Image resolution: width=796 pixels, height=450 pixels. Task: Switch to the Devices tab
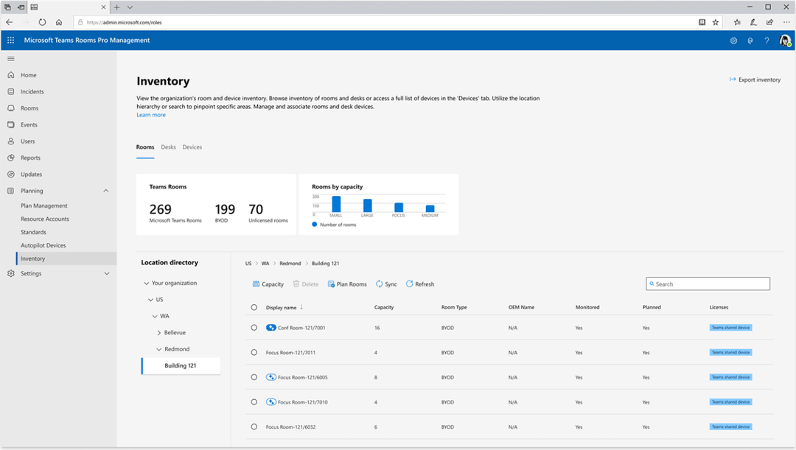pos(192,147)
